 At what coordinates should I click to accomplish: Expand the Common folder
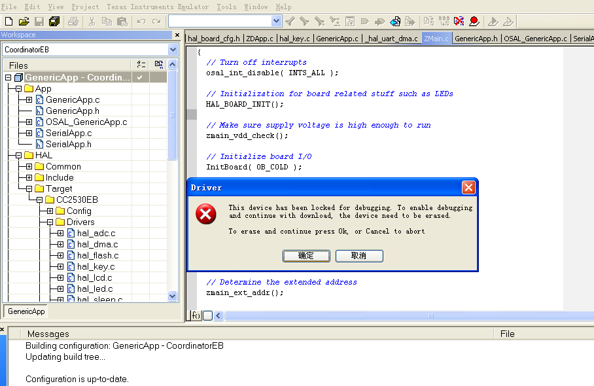pyautogui.click(x=29, y=166)
